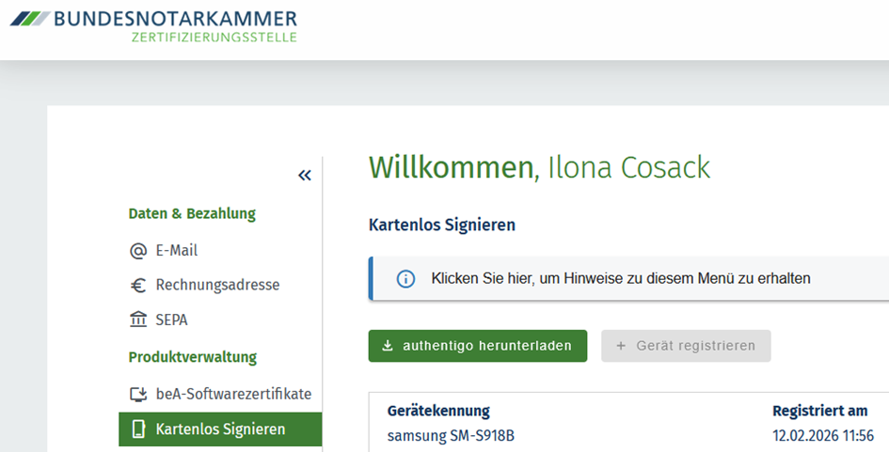The height and width of the screenshot is (452, 889).
Task: Click the Gerät registrieren button
Action: pyautogui.click(x=686, y=346)
